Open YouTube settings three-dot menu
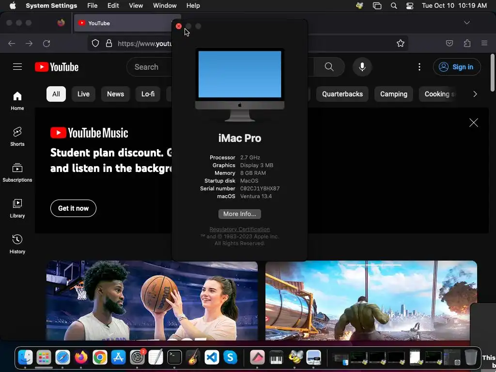This screenshot has width=496, height=372. click(x=419, y=67)
